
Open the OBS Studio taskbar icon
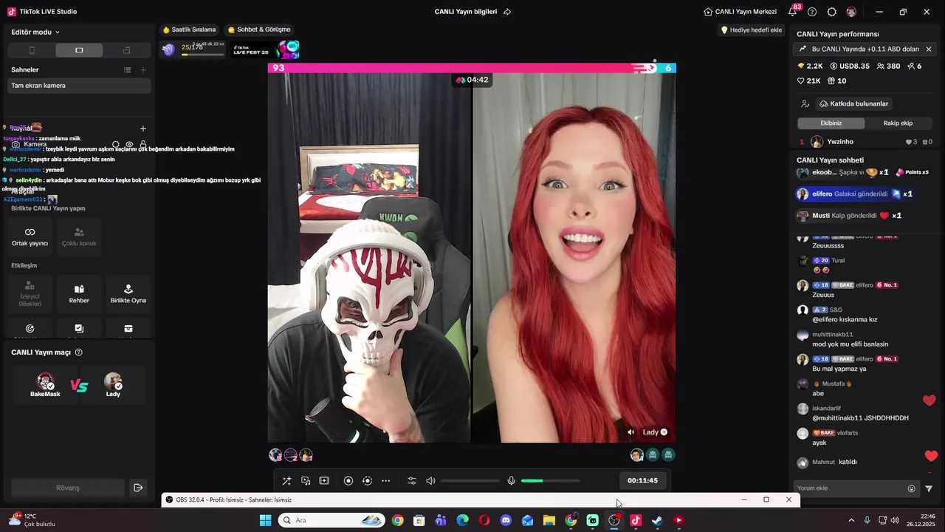click(614, 520)
